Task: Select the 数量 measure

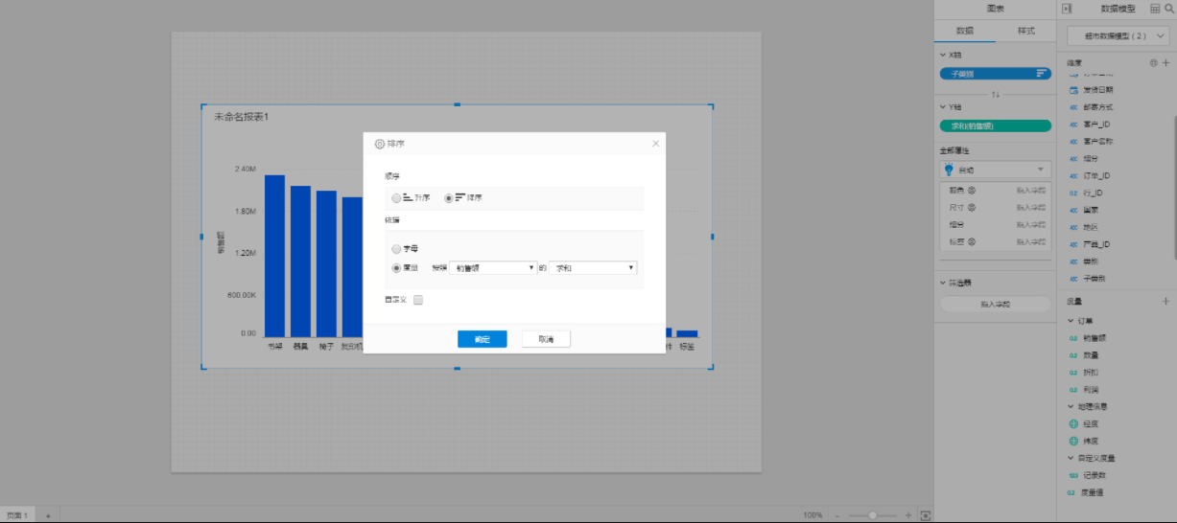Action: [x=1091, y=354]
